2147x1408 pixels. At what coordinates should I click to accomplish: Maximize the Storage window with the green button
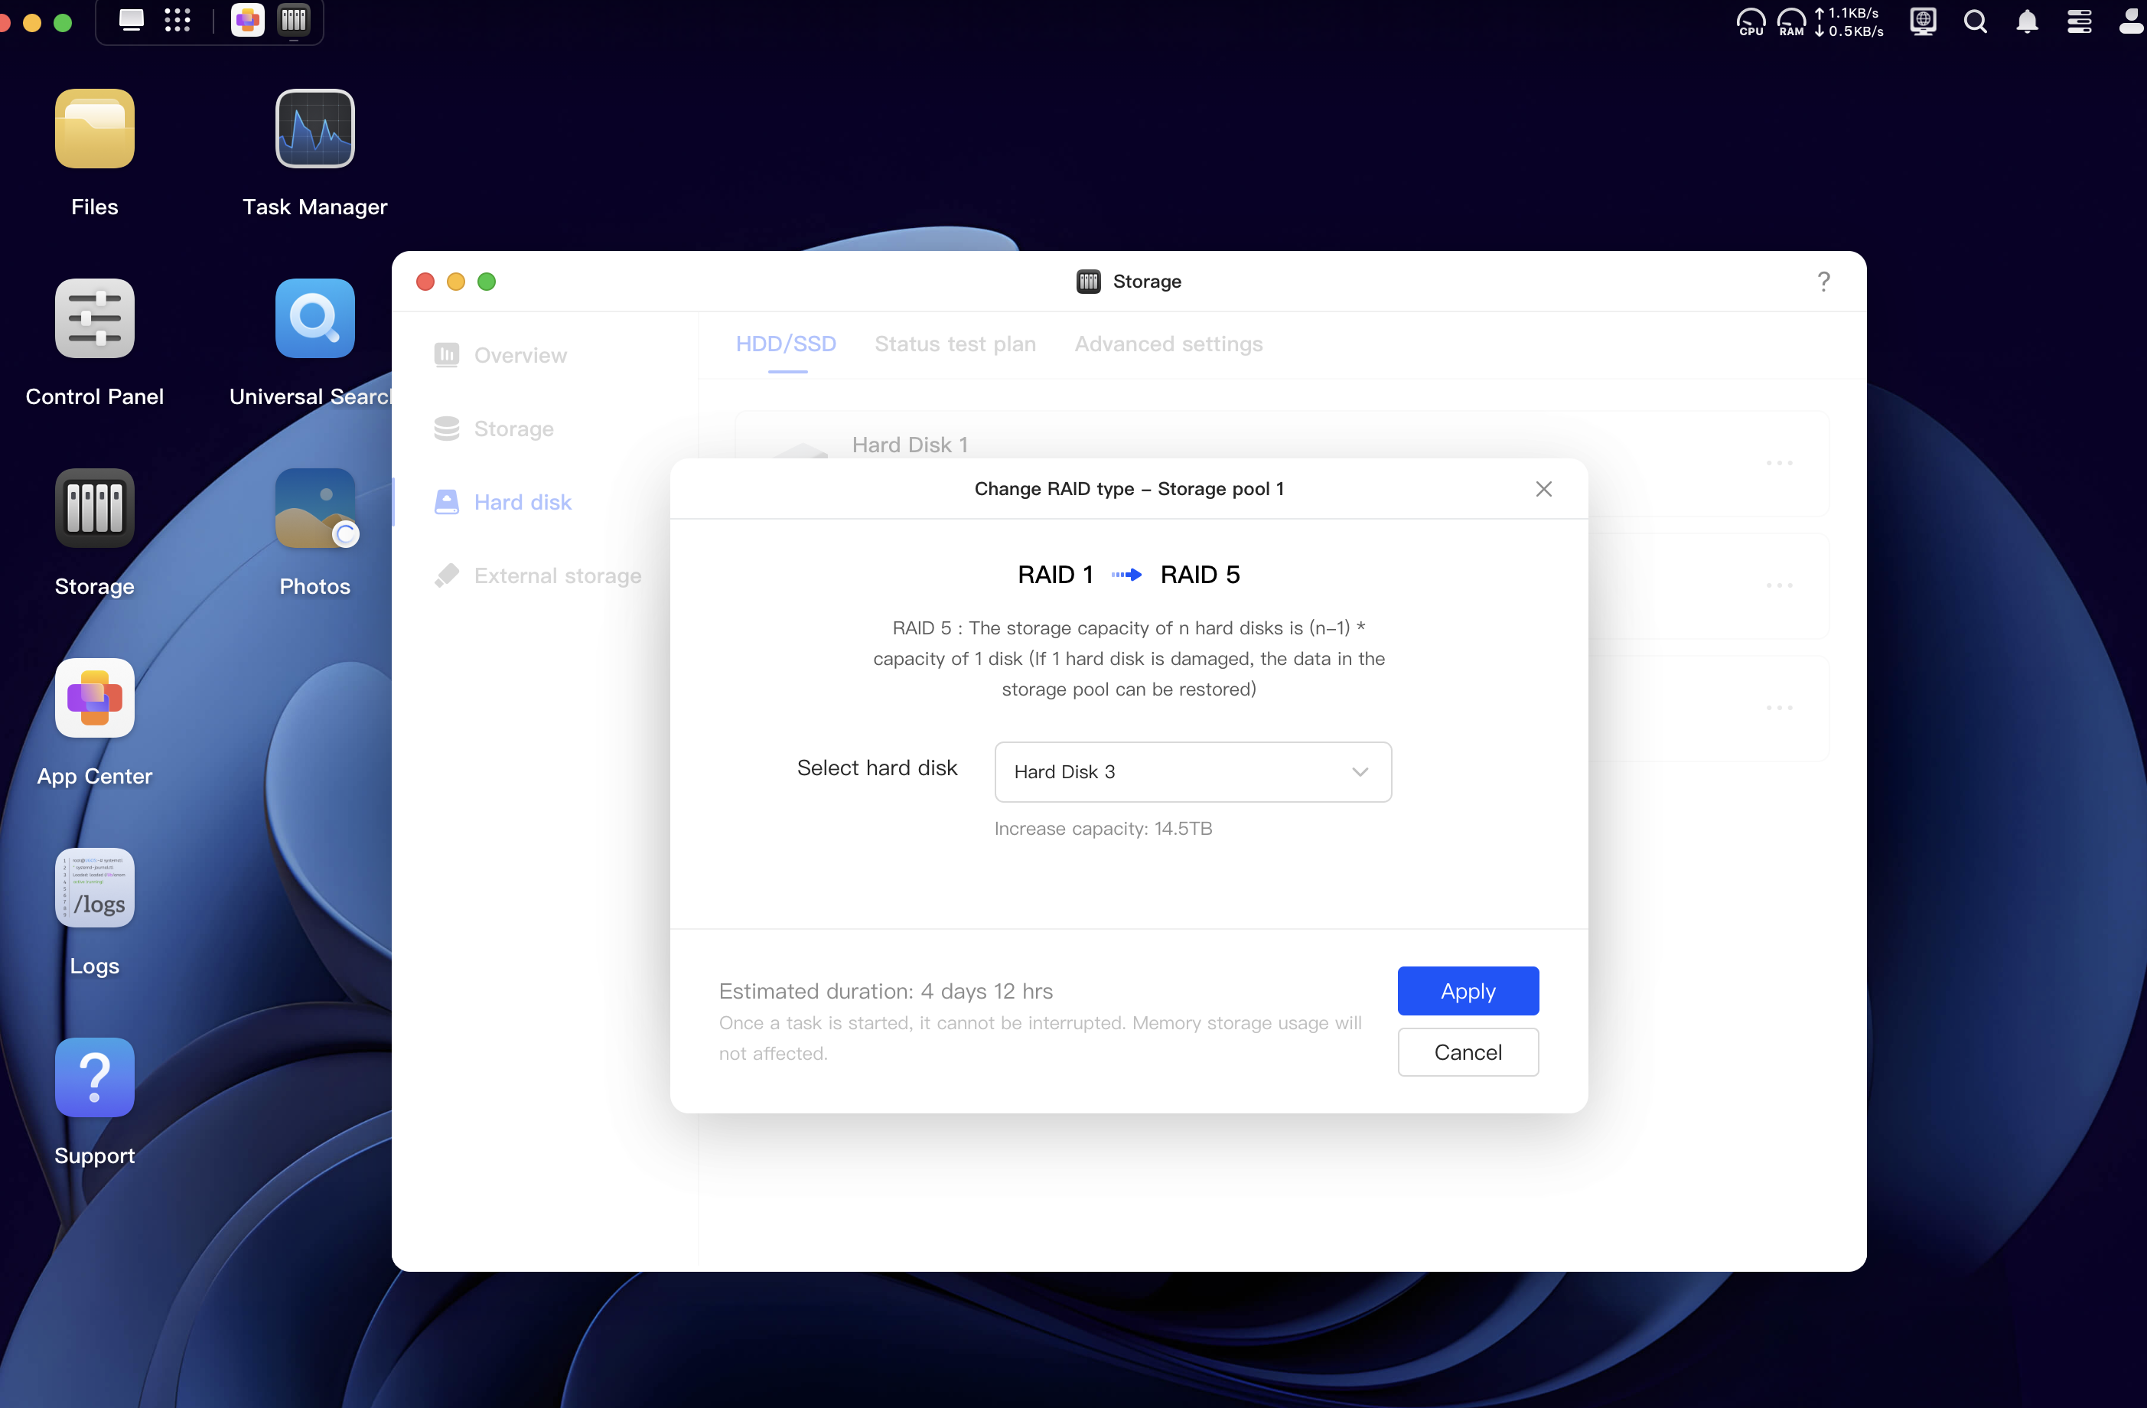486,282
